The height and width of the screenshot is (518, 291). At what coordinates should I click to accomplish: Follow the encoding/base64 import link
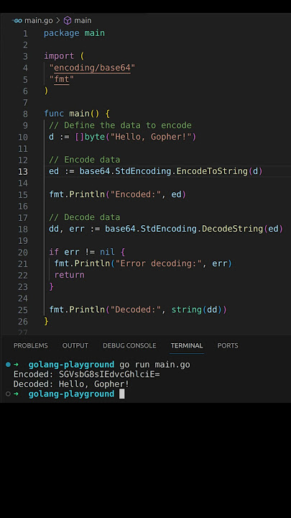93,68
